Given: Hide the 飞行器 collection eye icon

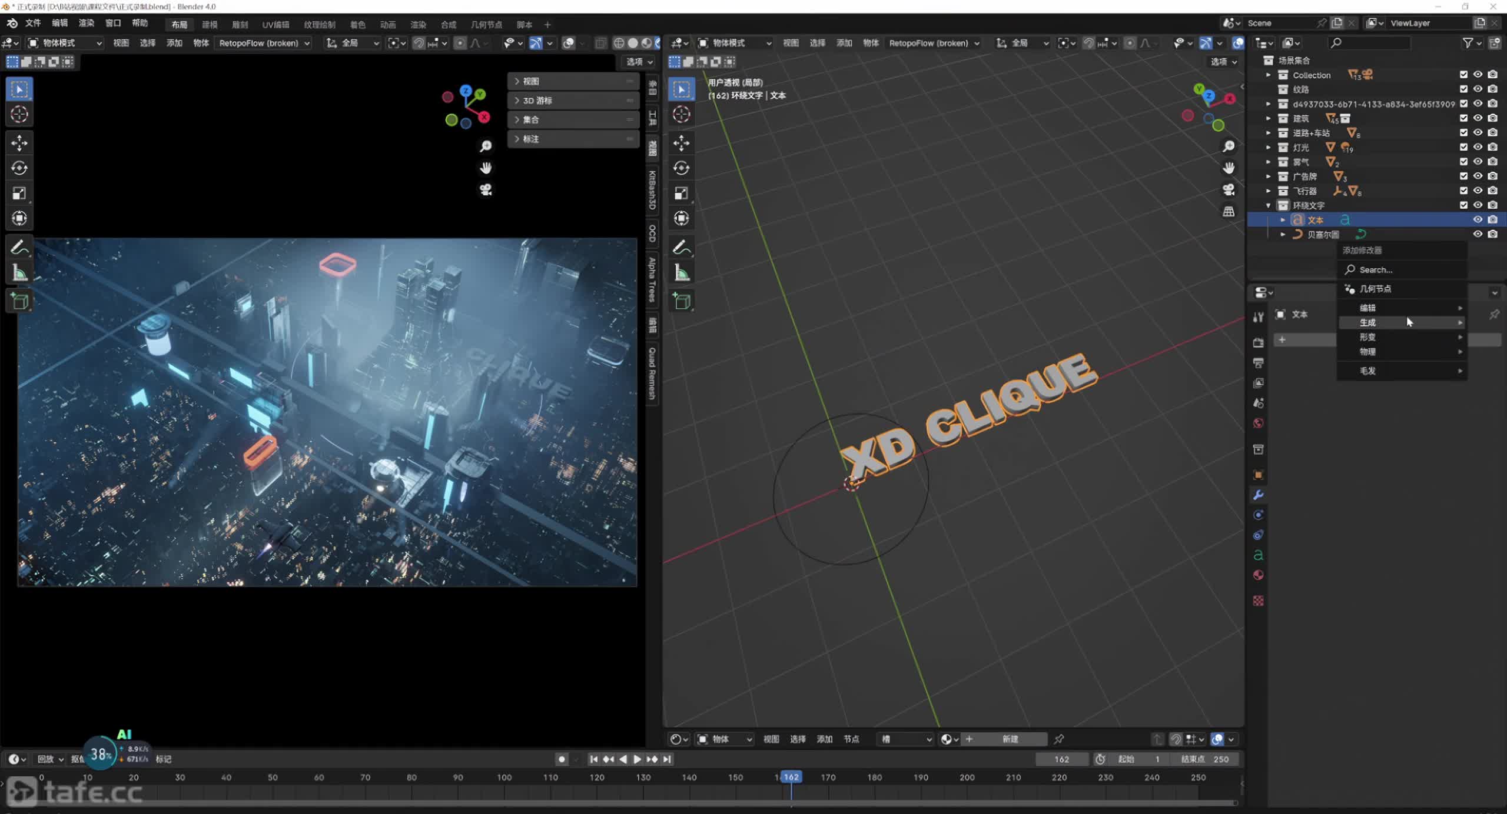Looking at the screenshot, I should [1478, 191].
